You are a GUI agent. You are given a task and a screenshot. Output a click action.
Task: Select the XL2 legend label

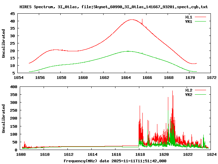tap(189, 90)
